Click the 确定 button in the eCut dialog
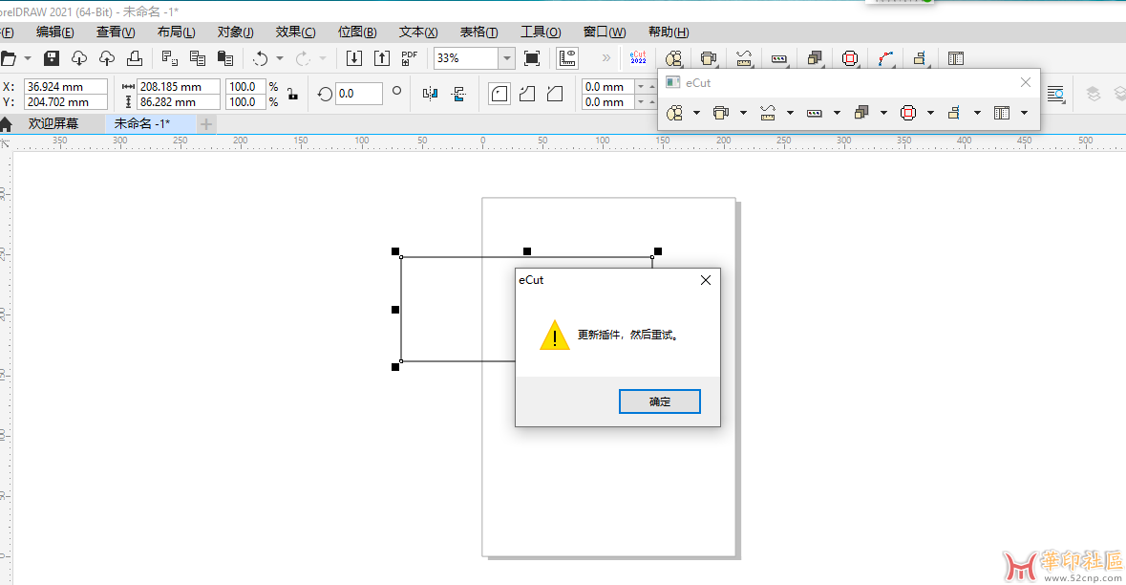1126x585 pixels. [x=660, y=401]
